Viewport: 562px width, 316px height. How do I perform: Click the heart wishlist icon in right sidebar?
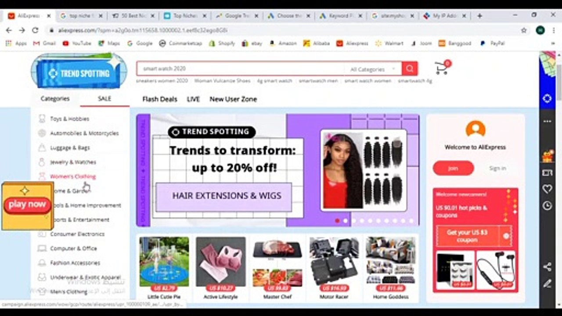tap(547, 189)
